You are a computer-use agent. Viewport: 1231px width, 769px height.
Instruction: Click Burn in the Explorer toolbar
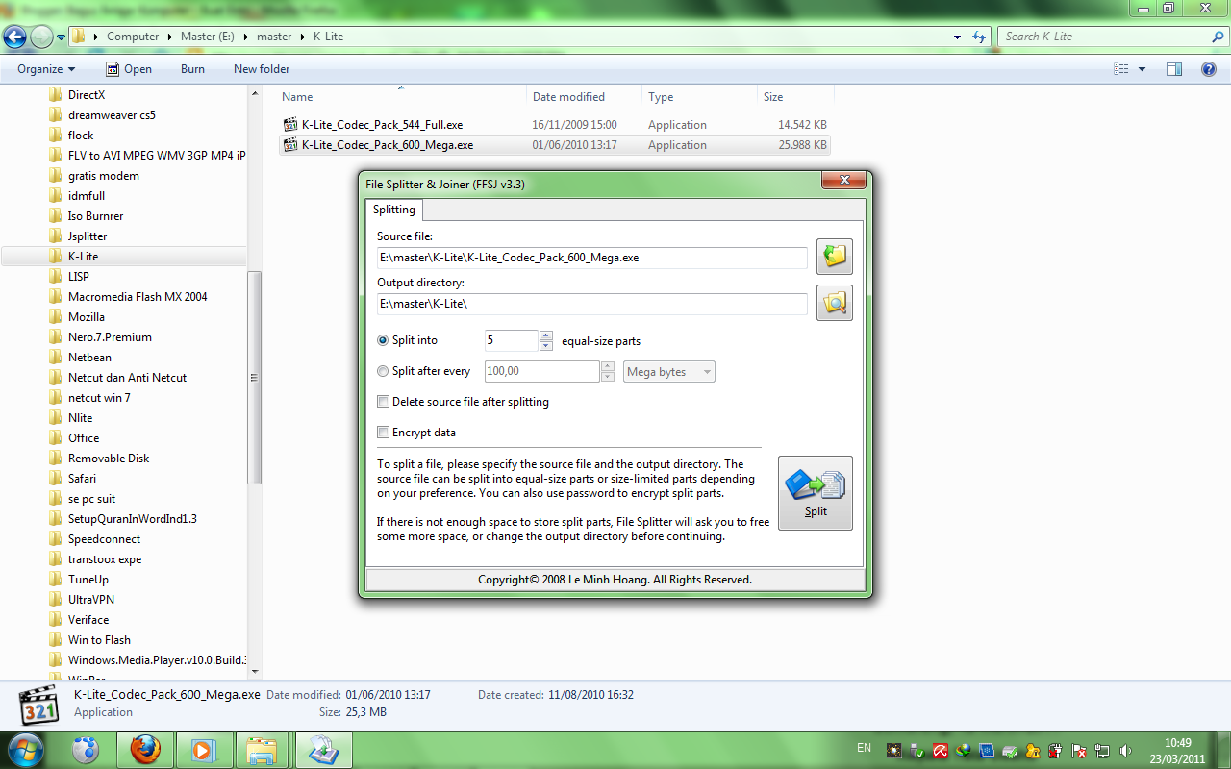click(192, 69)
